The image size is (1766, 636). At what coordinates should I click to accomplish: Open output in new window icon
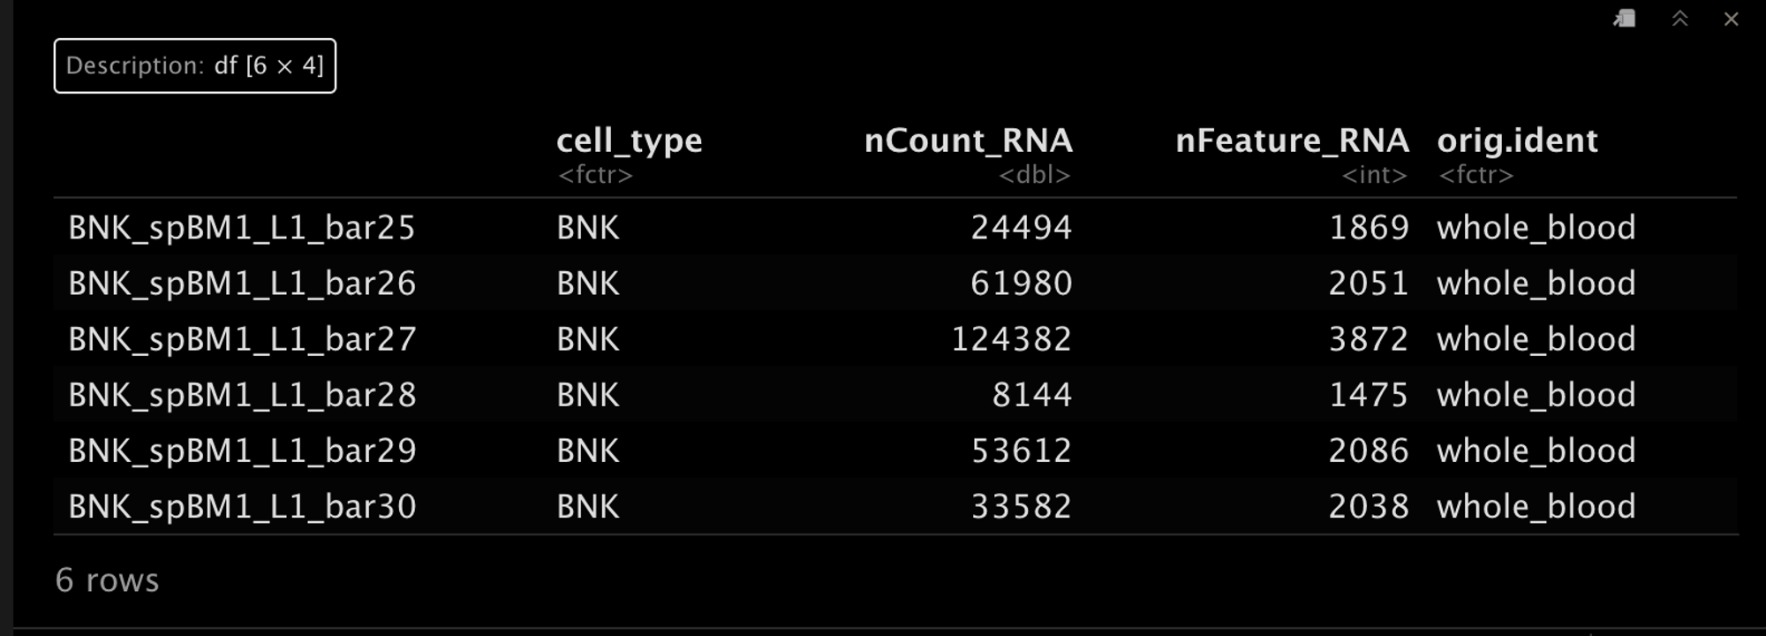pos(1625,19)
